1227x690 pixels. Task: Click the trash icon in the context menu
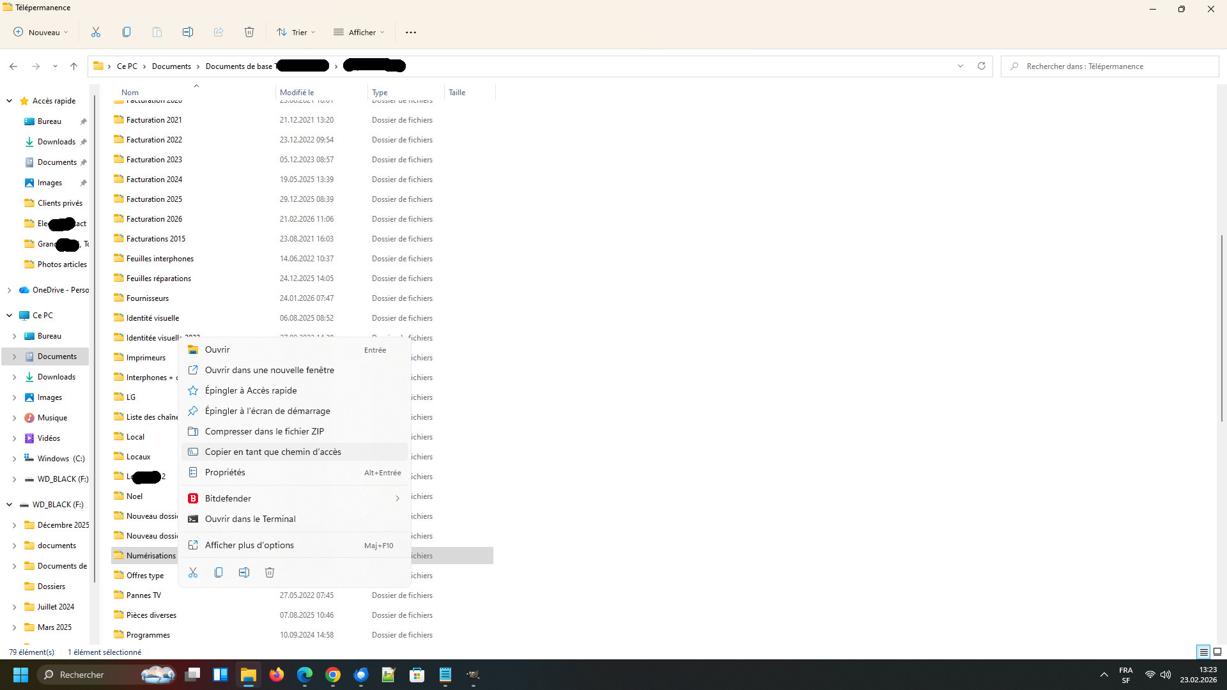pos(270,572)
